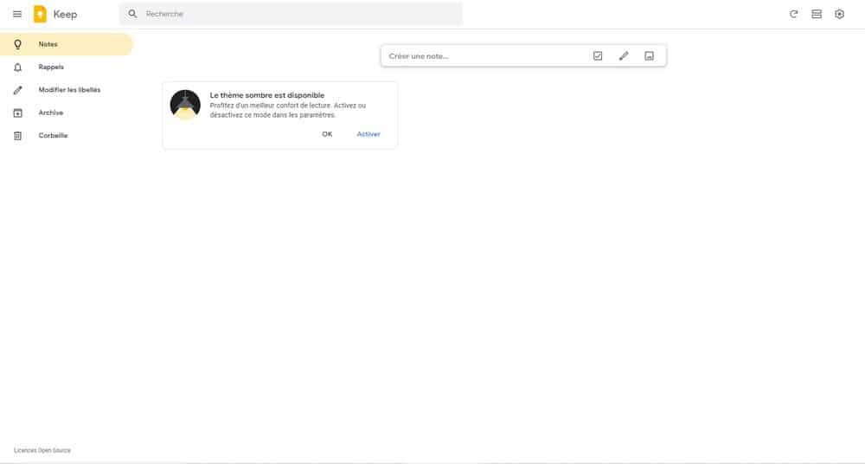The image size is (865, 464).
Task: Toggle the main menu hamburger icon
Action: [17, 14]
